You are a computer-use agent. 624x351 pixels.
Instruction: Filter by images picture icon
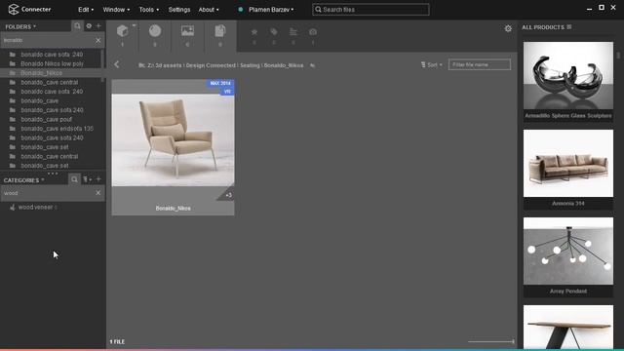(187, 31)
